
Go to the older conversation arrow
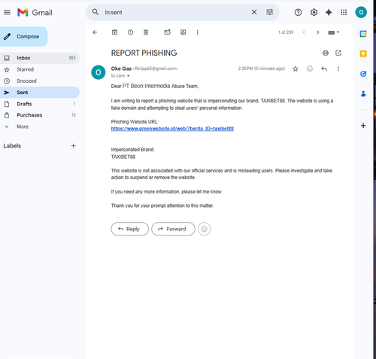point(318,32)
